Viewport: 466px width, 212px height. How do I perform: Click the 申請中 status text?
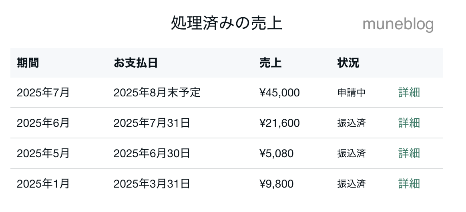(352, 93)
